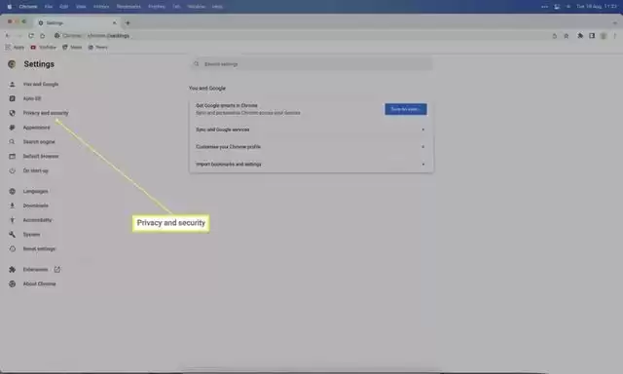623x374 pixels.
Task: Open the Extensions puzzle icon in sidebar
Action: [x=13, y=270]
